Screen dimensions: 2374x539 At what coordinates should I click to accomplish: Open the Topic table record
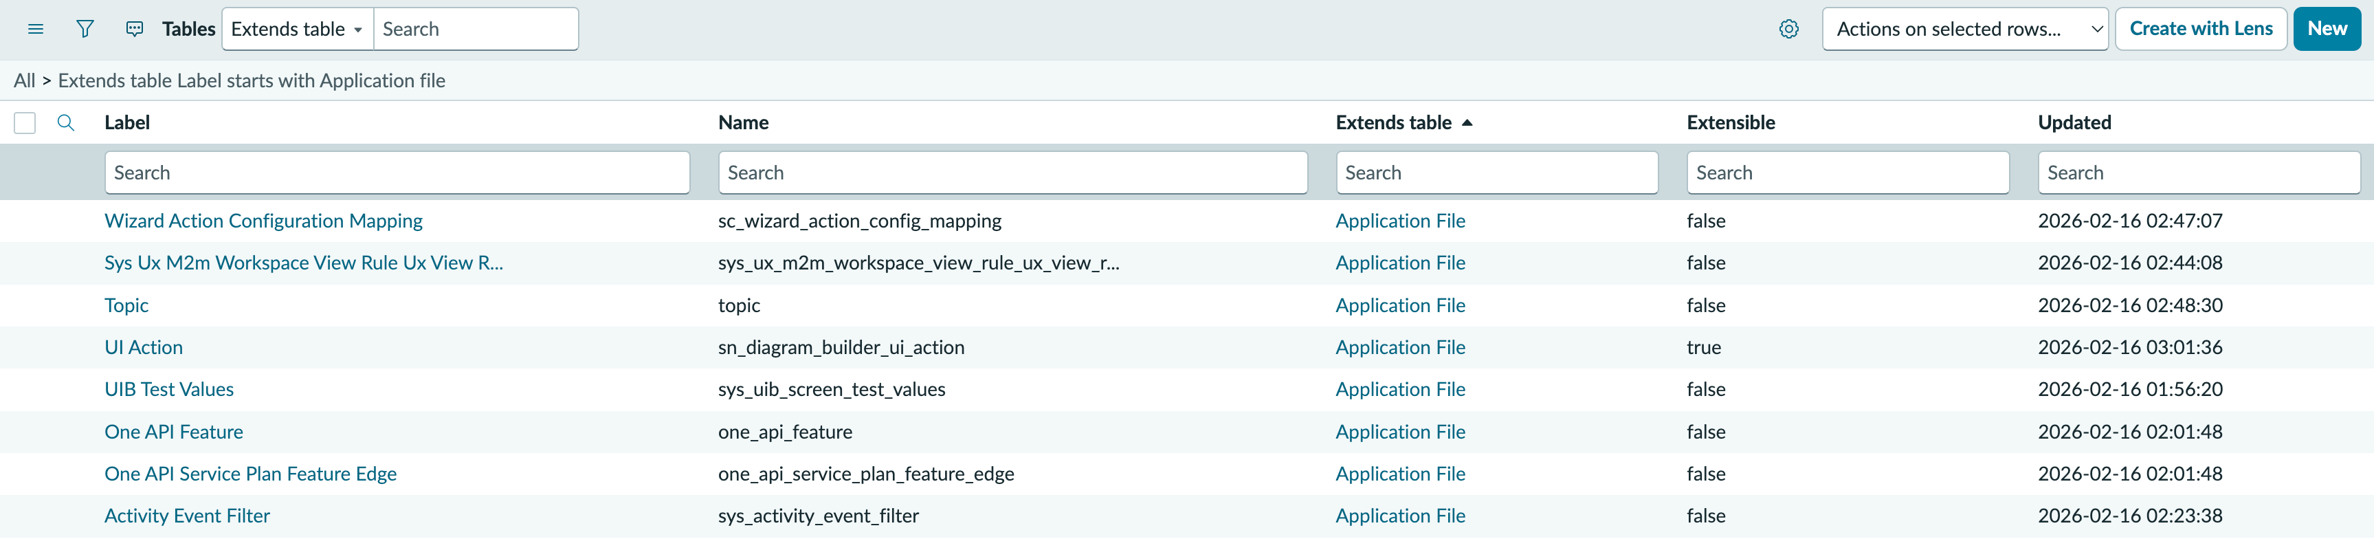126,306
